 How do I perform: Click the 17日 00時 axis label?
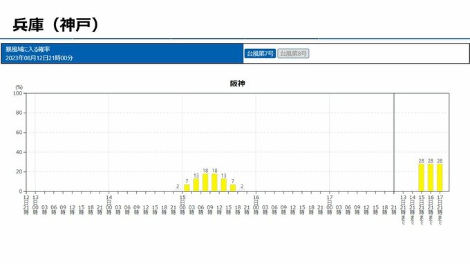[330, 205]
